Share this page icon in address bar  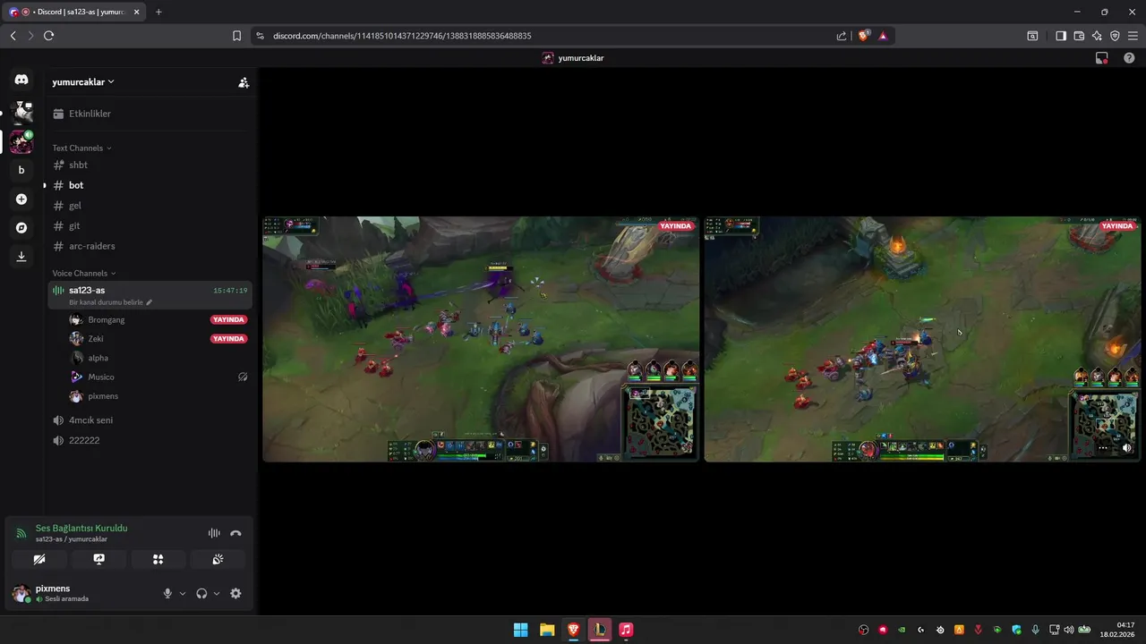(842, 36)
